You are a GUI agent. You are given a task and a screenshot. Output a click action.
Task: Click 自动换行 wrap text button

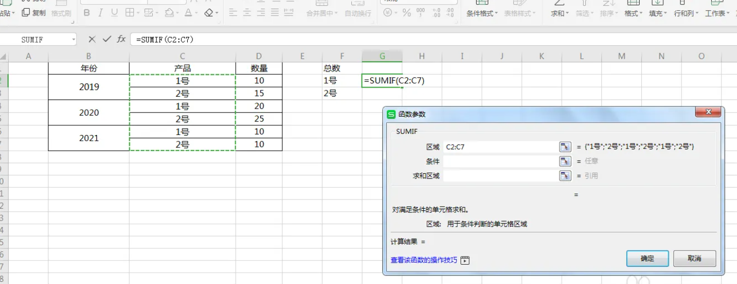[x=358, y=13]
